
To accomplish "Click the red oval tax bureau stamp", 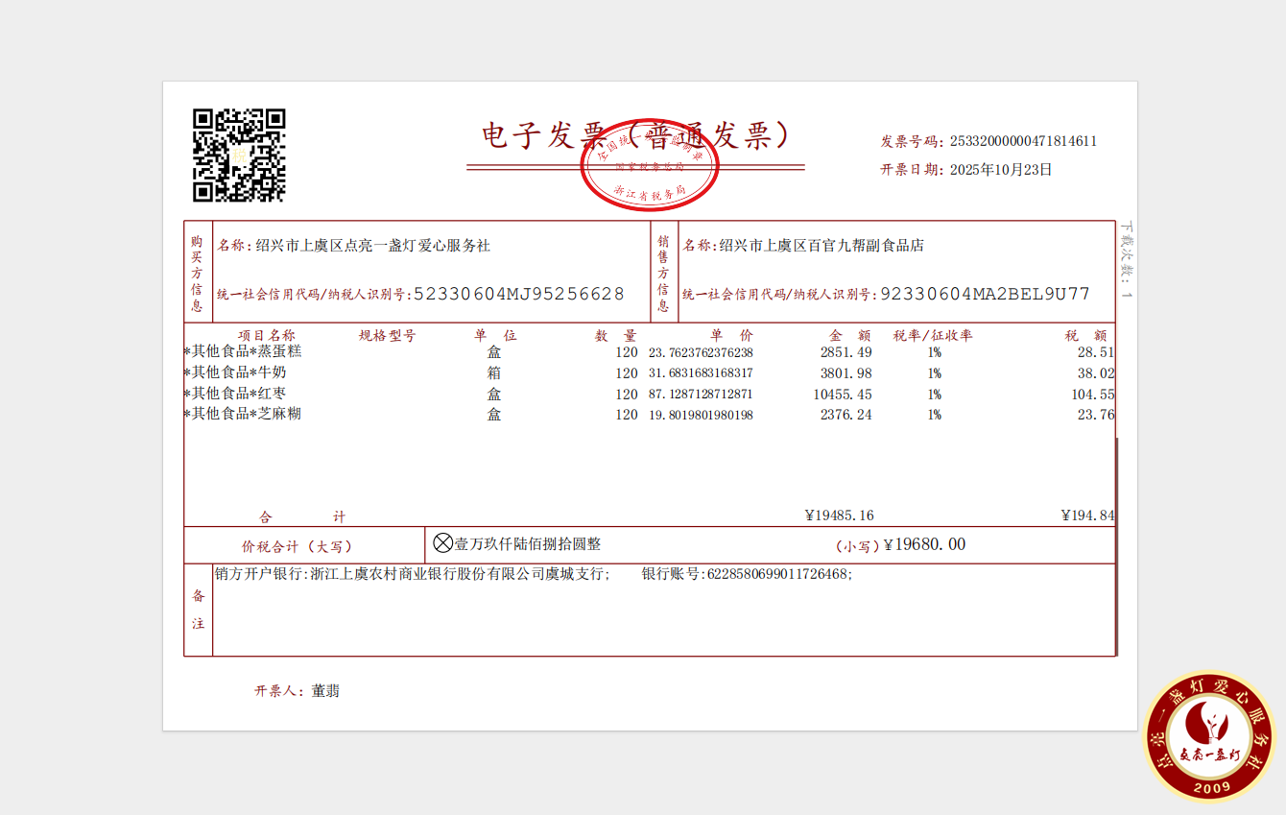I will tap(650, 165).
